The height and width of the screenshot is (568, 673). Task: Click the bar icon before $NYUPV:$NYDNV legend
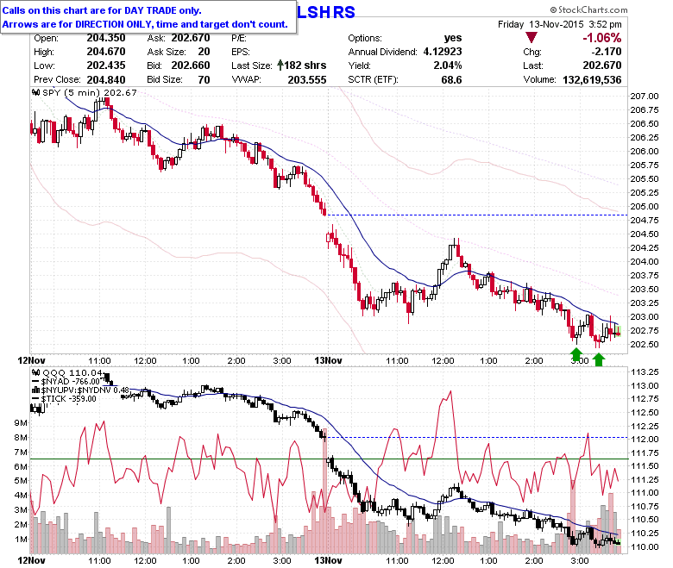click(x=36, y=390)
